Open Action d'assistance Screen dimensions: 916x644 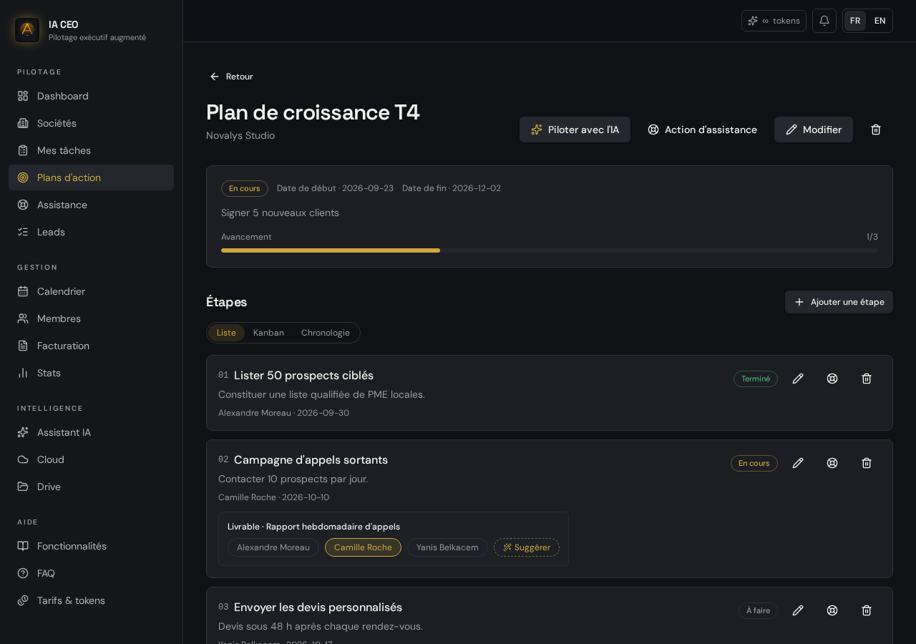coord(702,130)
